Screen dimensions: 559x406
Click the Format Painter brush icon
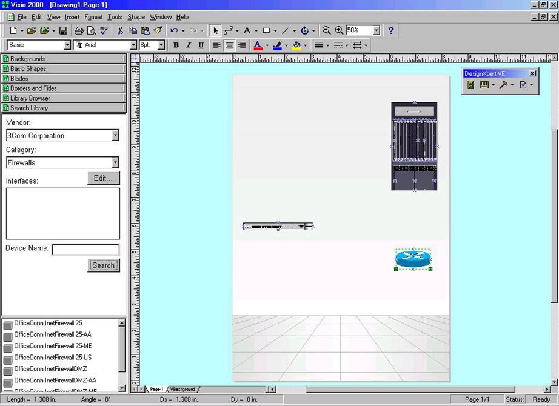[x=158, y=30]
